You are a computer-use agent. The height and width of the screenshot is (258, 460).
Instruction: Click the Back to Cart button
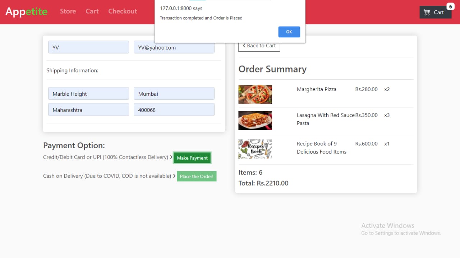(259, 46)
